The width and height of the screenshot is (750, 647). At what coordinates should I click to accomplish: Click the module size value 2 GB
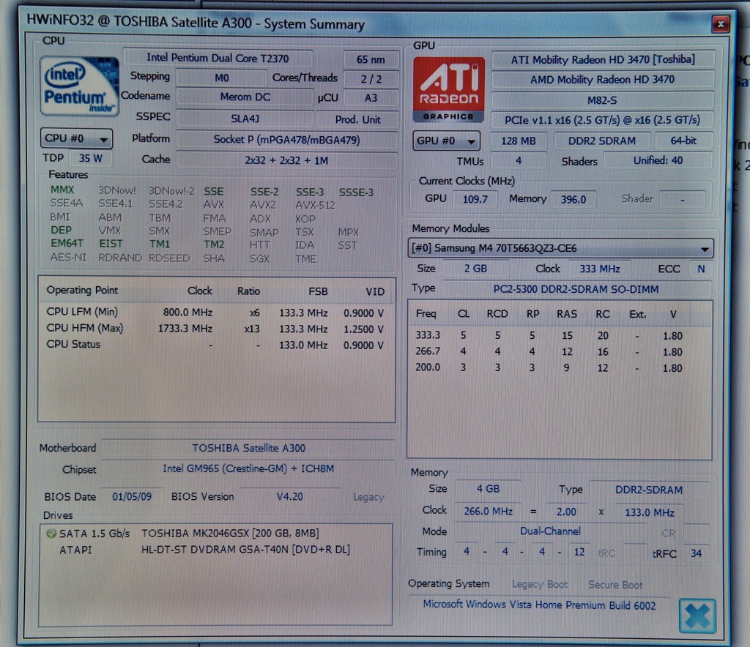475,269
